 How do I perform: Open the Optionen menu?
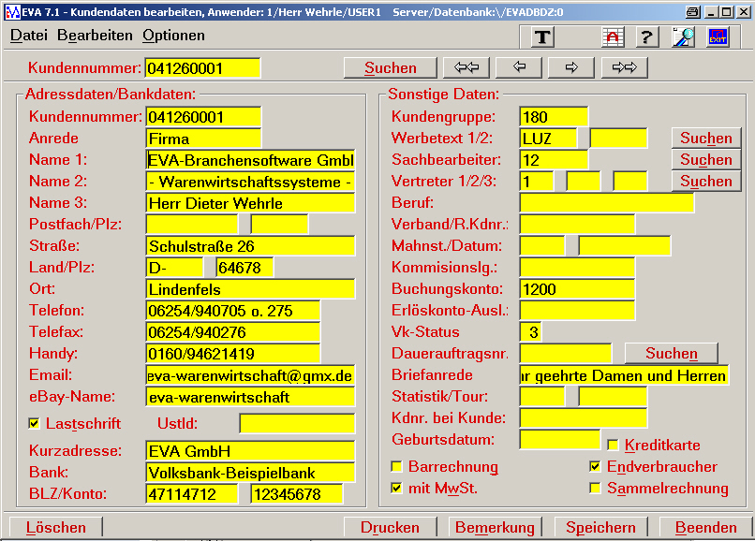pyautogui.click(x=173, y=36)
